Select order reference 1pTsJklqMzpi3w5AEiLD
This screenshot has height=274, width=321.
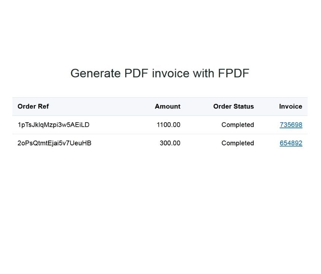click(x=53, y=125)
